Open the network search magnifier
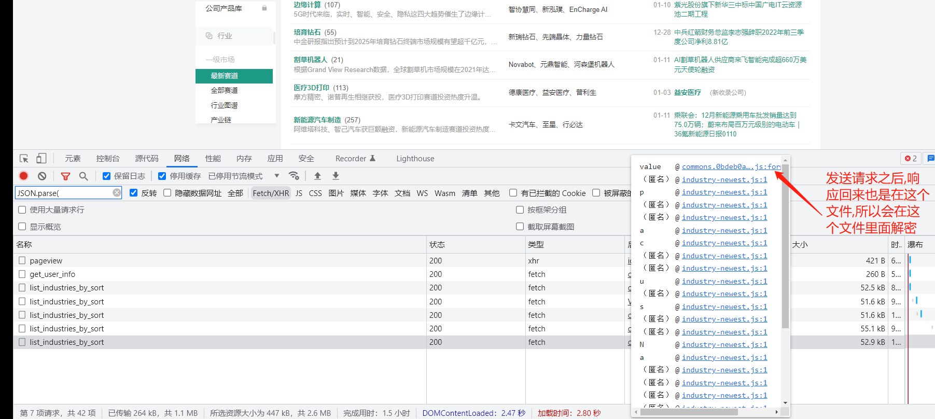 pyautogui.click(x=83, y=176)
